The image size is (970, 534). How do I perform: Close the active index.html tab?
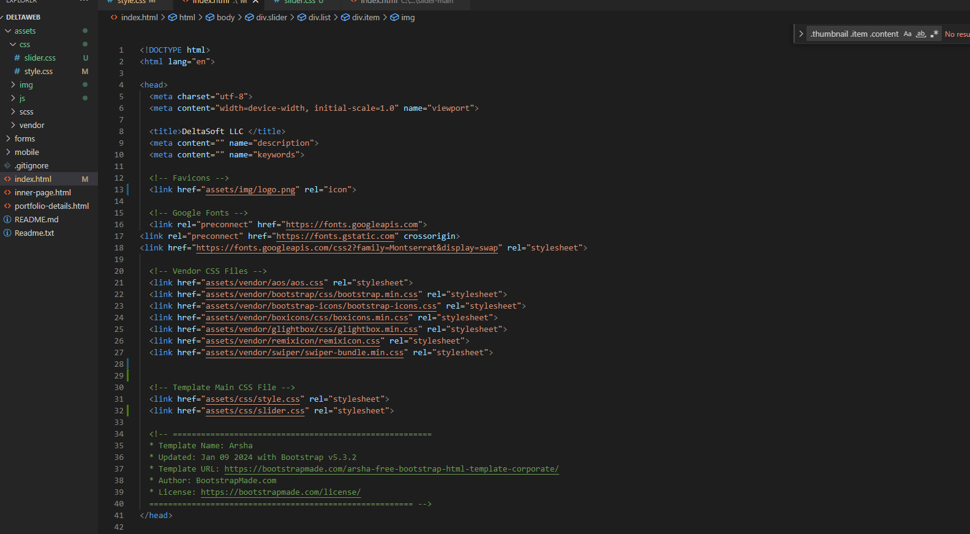point(255,2)
